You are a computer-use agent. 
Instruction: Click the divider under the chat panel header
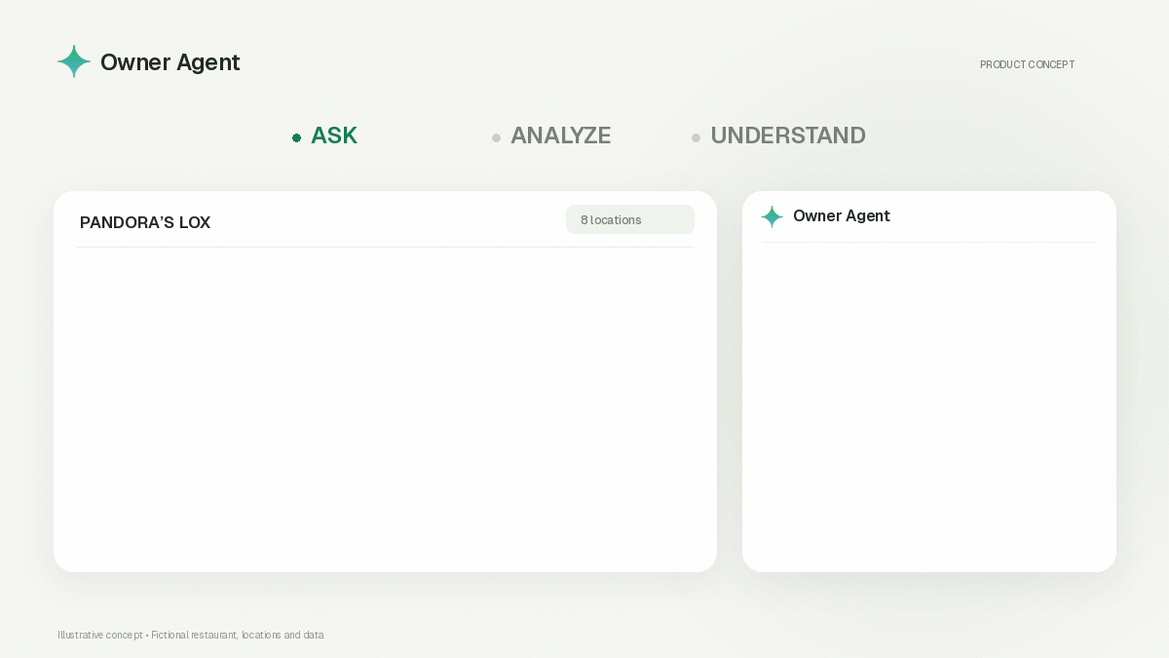coord(929,242)
